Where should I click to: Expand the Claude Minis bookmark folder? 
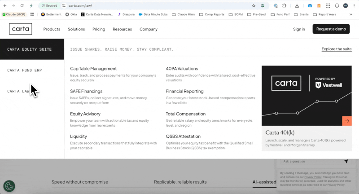pyautogui.click(x=184, y=14)
